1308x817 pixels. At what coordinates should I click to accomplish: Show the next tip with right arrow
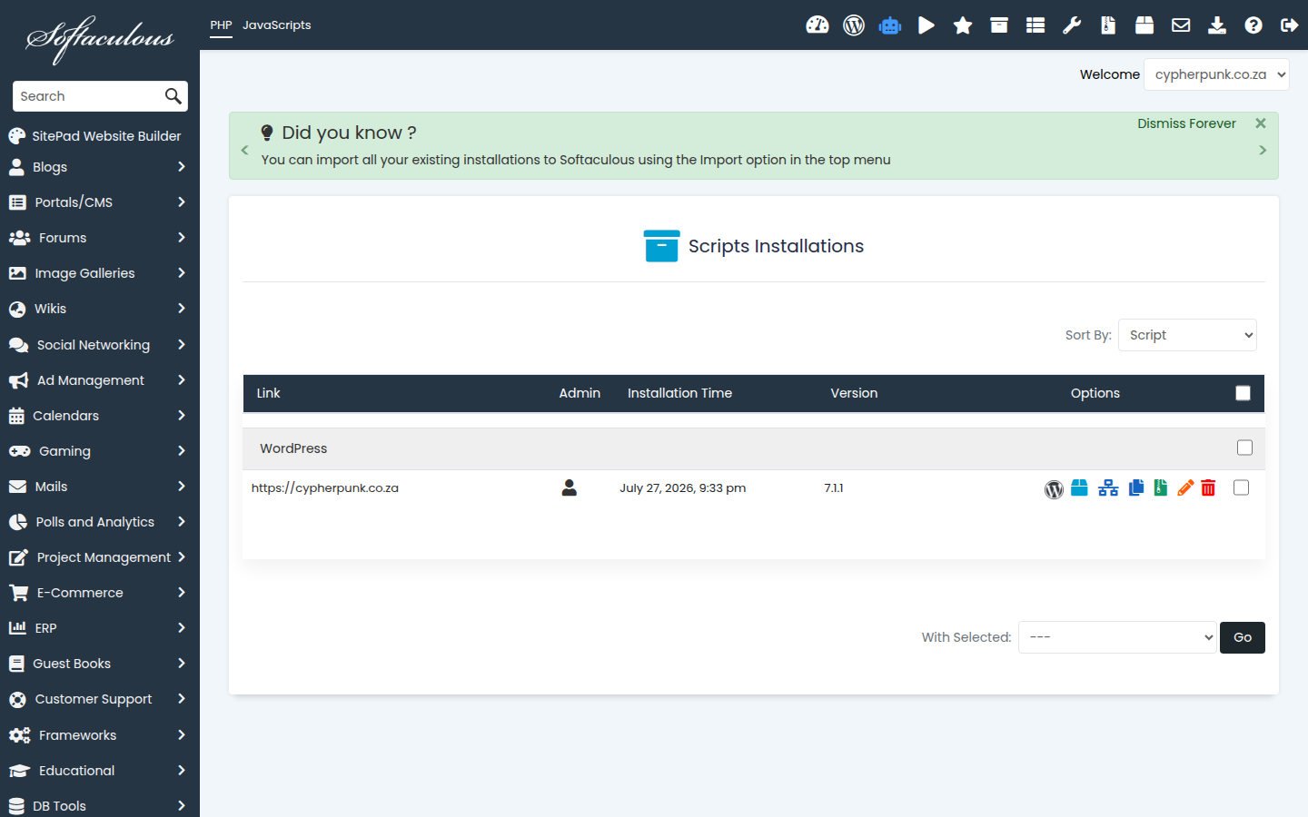1263,150
